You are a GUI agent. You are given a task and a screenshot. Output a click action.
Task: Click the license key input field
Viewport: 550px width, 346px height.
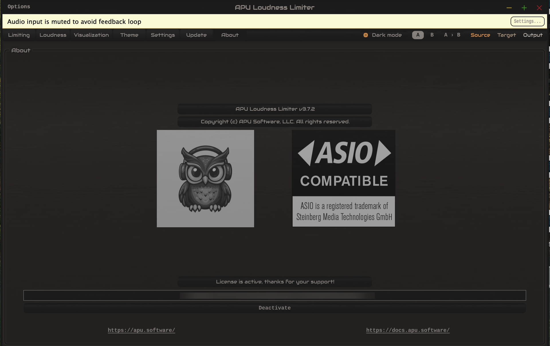[x=274, y=295]
